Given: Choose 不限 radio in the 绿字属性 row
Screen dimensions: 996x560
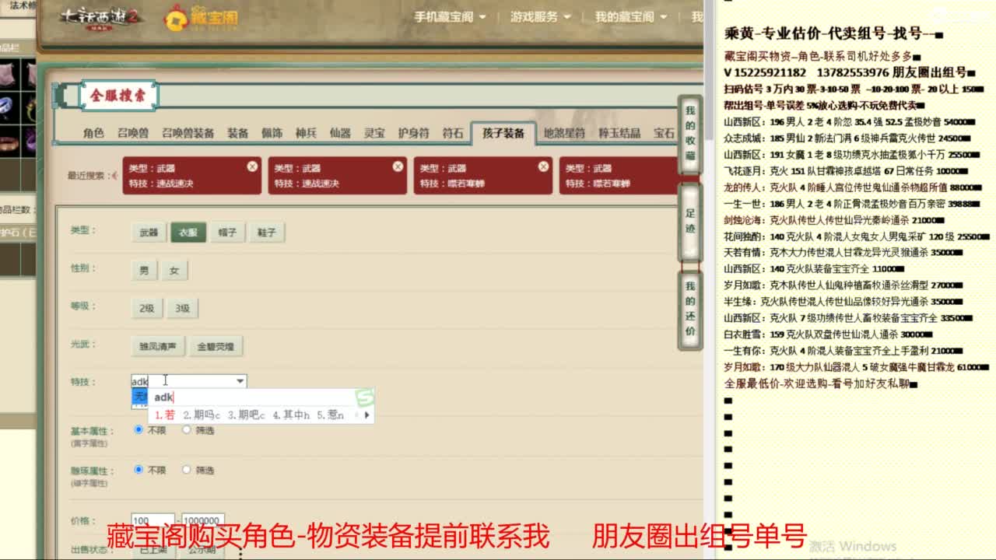Looking at the screenshot, I should (139, 470).
